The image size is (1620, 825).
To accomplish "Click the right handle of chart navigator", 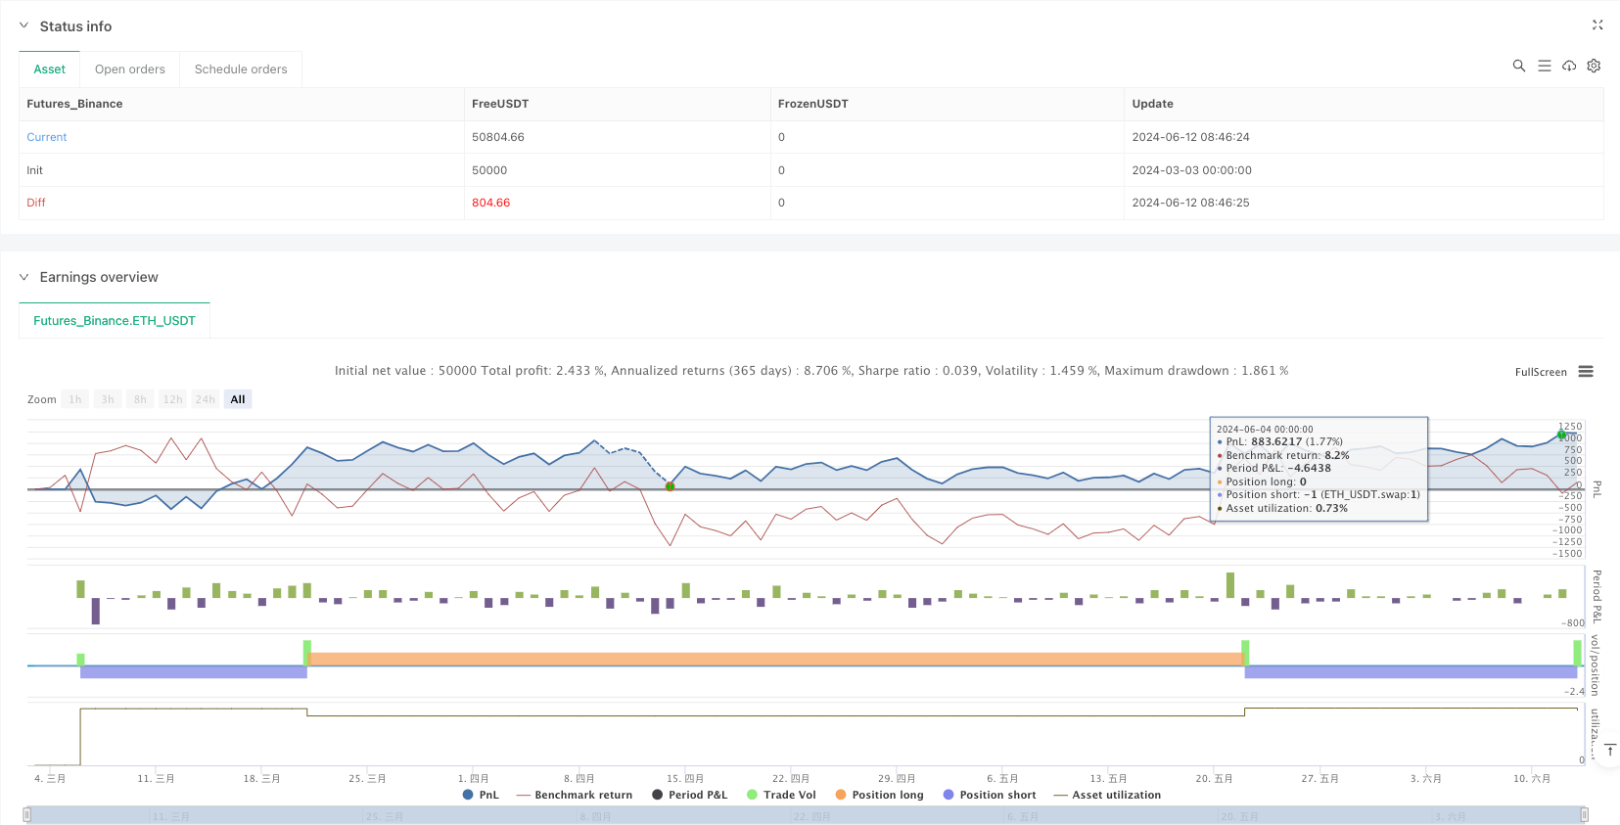I will [1585, 814].
